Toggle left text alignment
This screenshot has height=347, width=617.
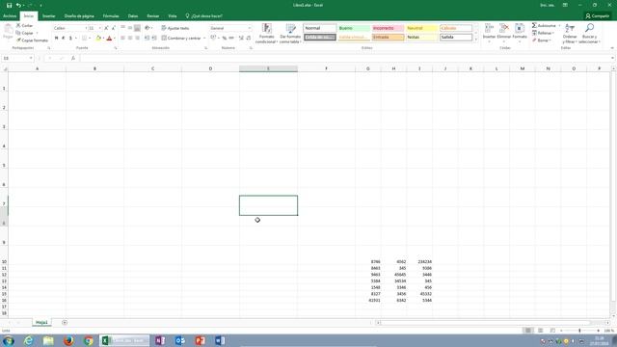[x=122, y=39]
